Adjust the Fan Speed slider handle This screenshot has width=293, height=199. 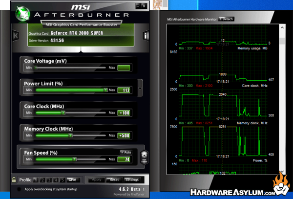[75, 159]
